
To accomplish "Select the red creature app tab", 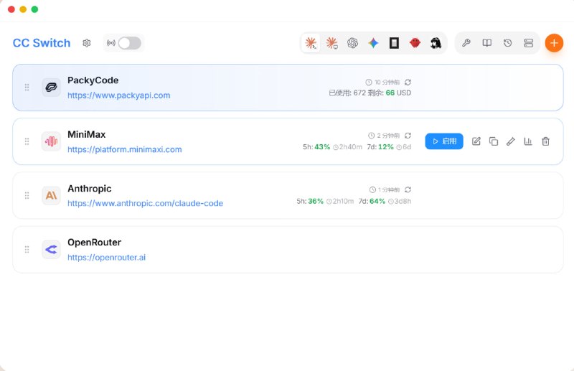I will (415, 43).
